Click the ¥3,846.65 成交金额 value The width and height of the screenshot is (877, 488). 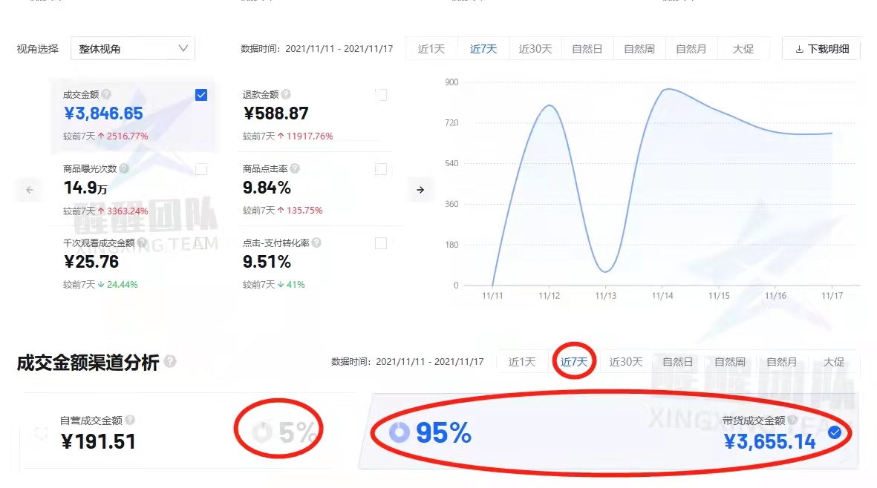point(103,113)
